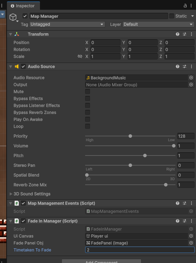This screenshot has height=263, width=196.
Task: Collapse the Transform component foldout arrow
Action: (x=11, y=34)
